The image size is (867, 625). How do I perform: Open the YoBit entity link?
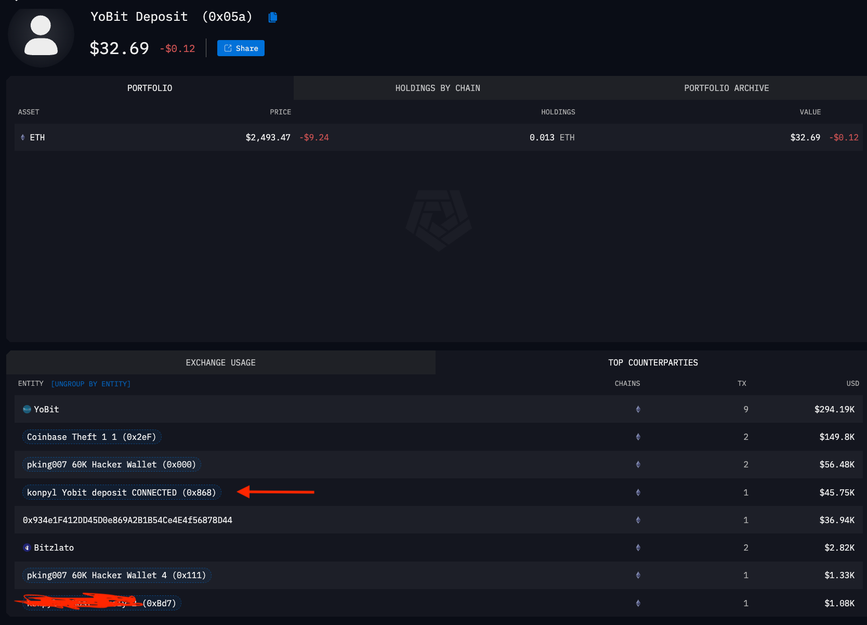click(46, 409)
